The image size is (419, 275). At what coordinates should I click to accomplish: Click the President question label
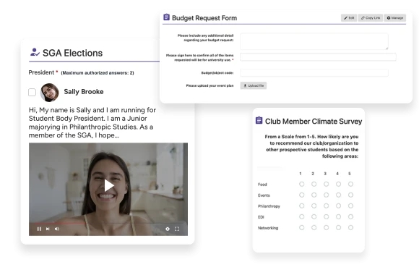coord(41,72)
